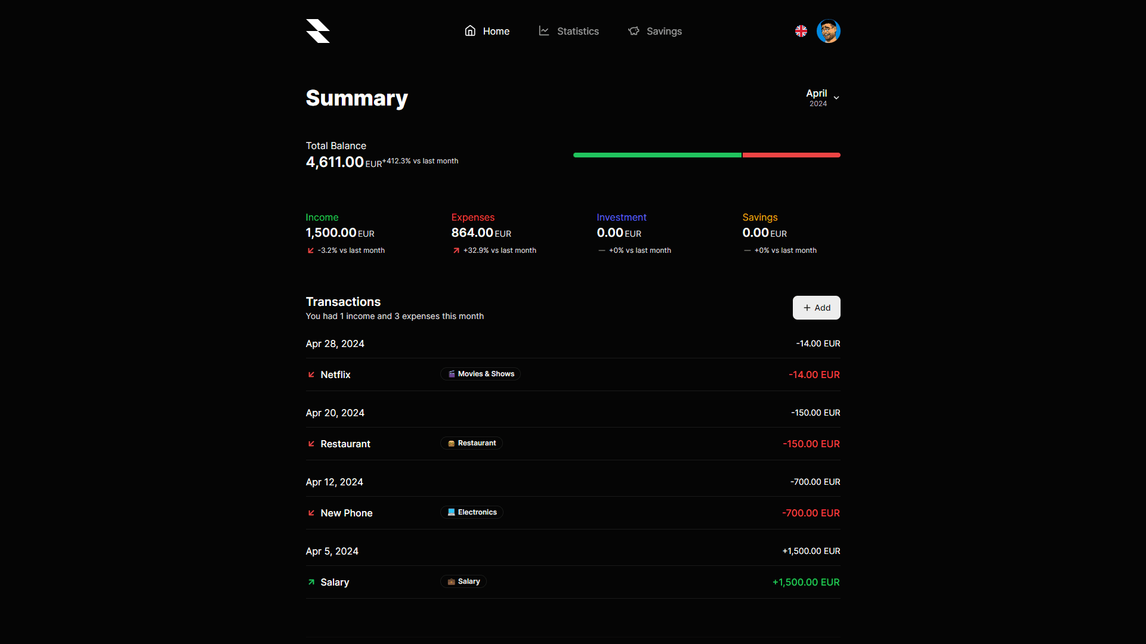Click the Netflix expense arrow icon

pos(311,374)
